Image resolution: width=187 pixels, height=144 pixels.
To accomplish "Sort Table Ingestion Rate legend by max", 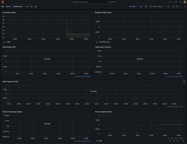I will coord(172,107).
